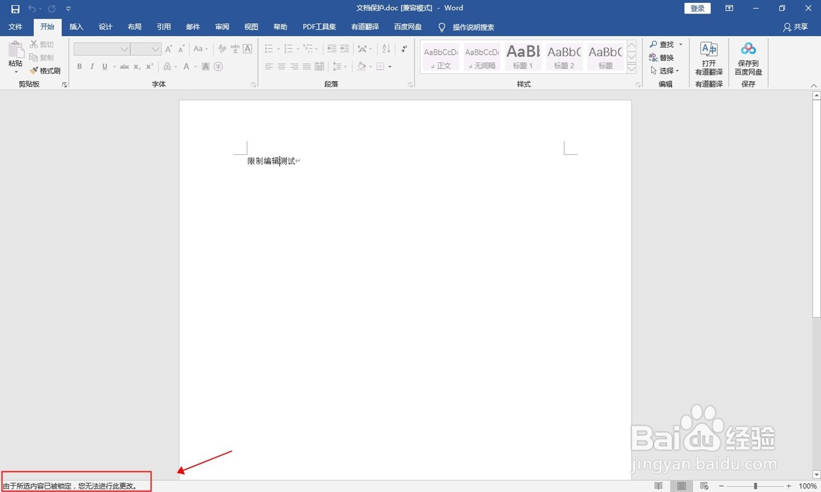Open the 文件 menu
Screen dimensions: 821x492
[15, 27]
